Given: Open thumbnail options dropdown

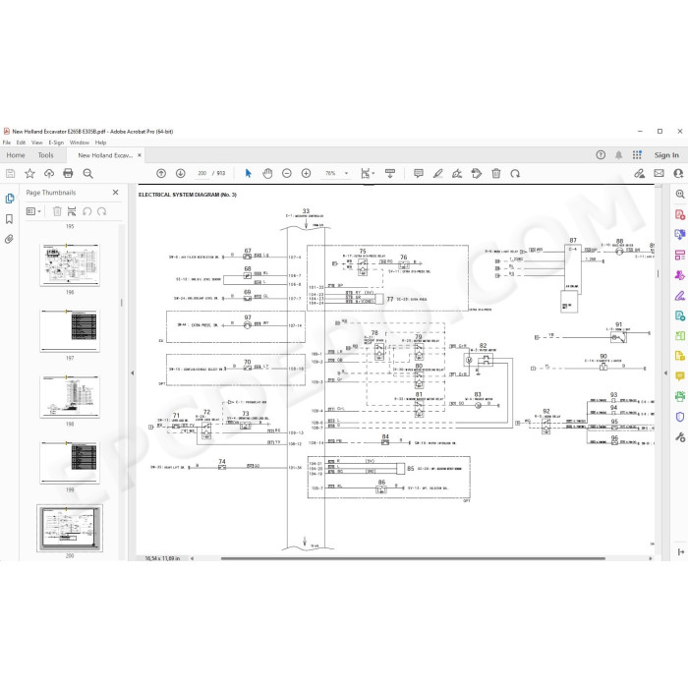Looking at the screenshot, I should (33, 211).
